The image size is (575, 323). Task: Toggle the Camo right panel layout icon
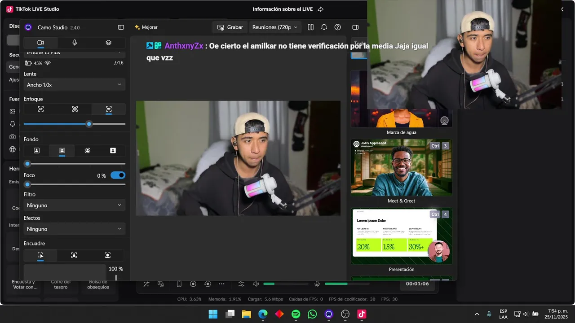click(355, 27)
